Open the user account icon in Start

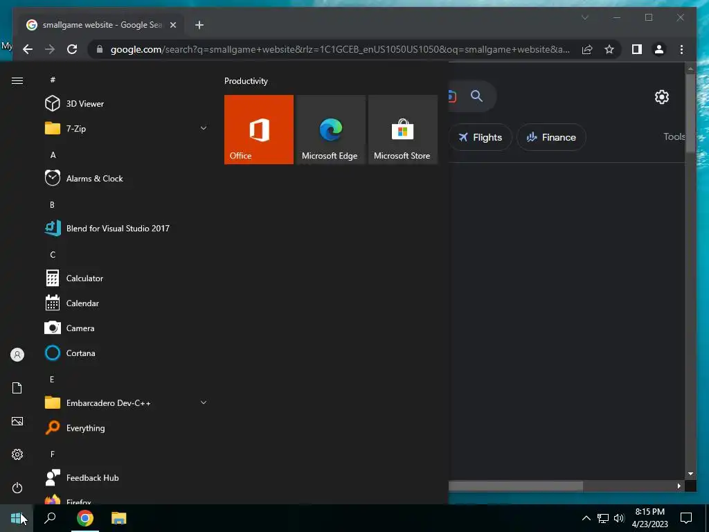(17, 355)
